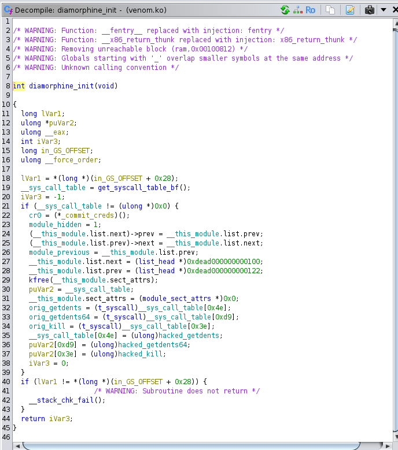Click the Globals overlap warning on line 5
398x450 pixels.
tap(183, 58)
